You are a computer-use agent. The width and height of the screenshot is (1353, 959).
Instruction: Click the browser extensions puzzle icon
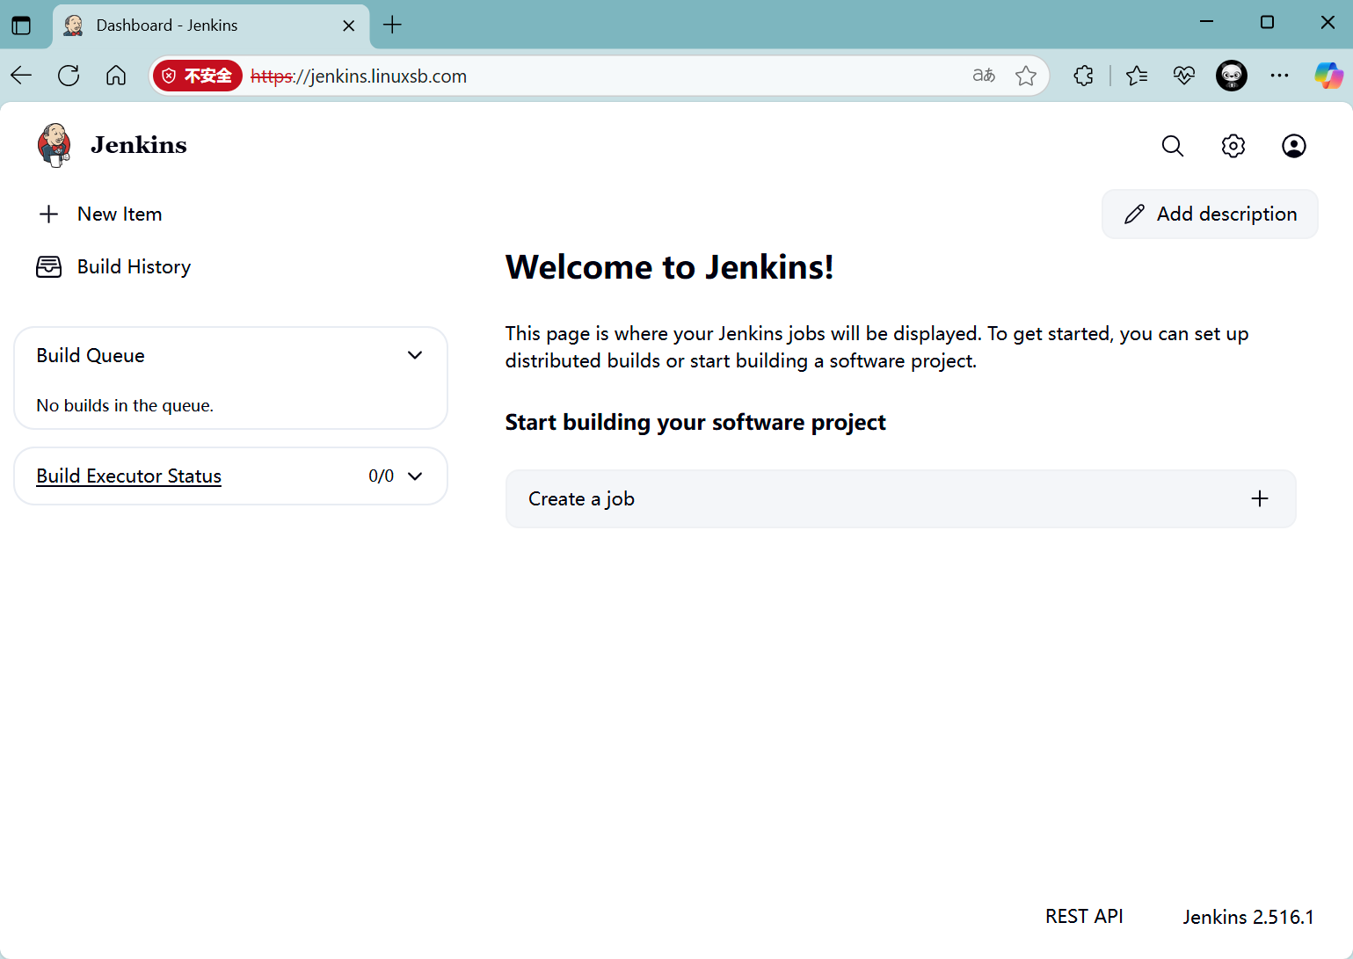(1083, 76)
